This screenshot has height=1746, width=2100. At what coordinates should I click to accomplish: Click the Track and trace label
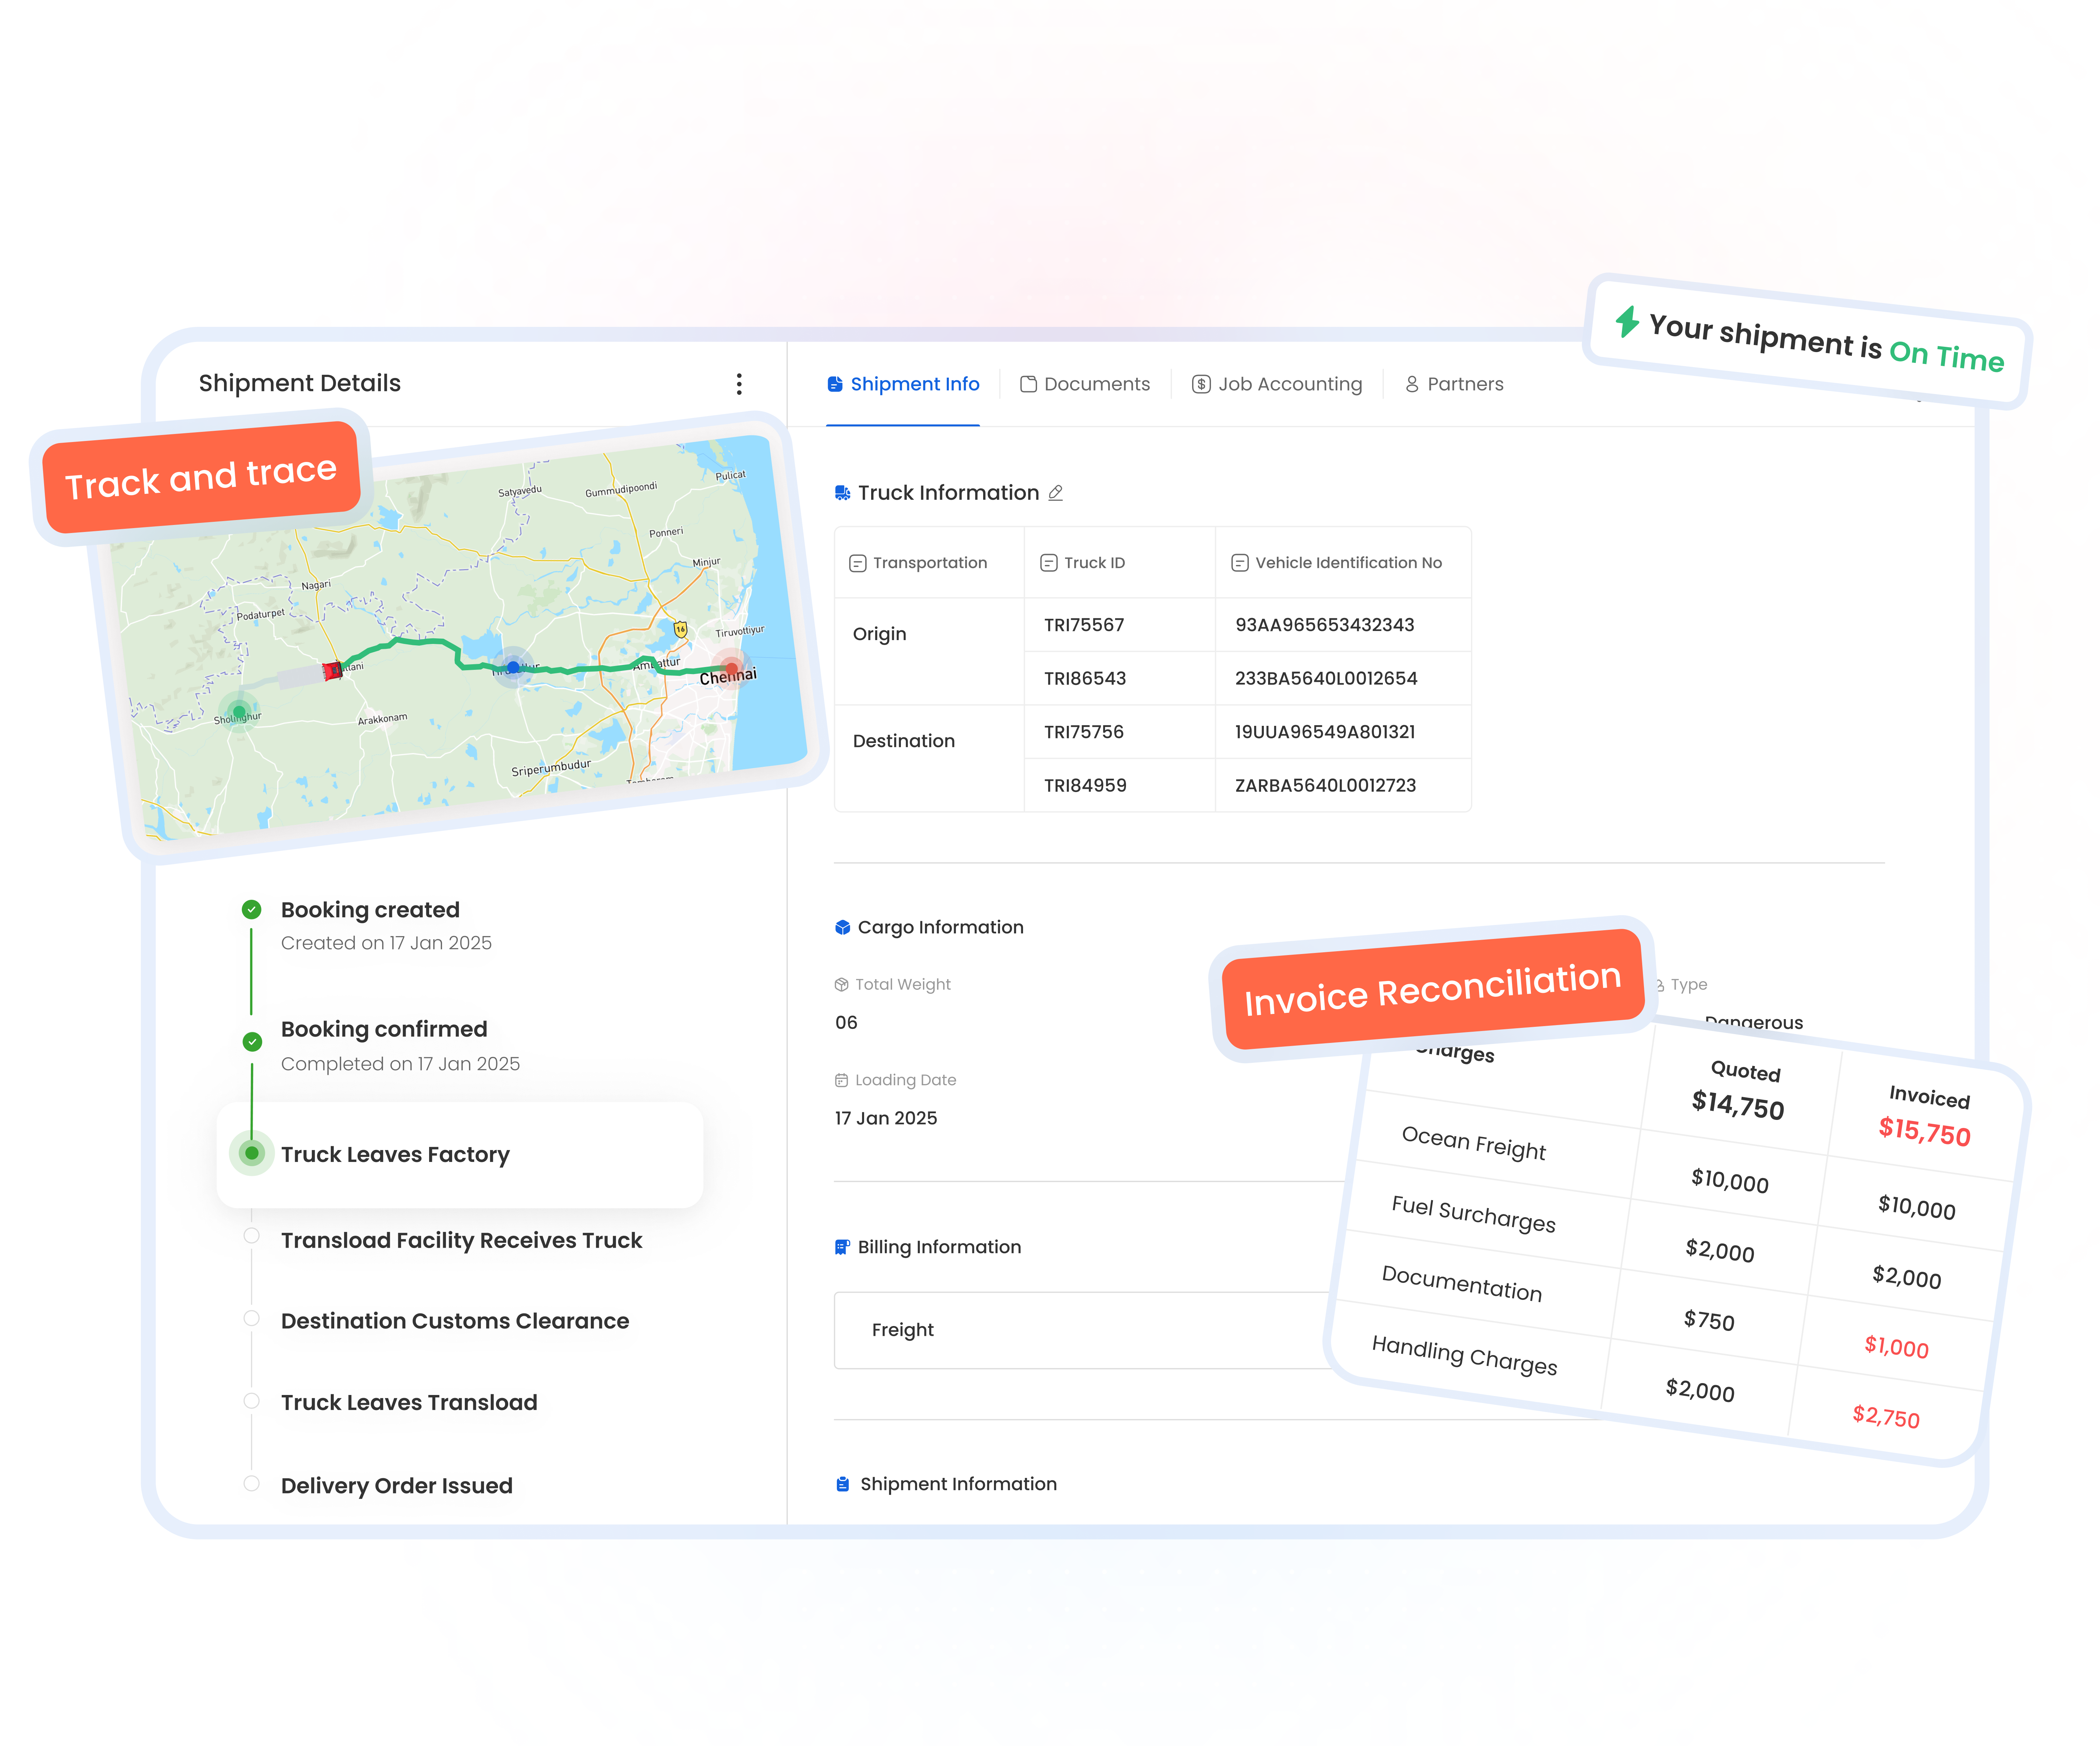(x=201, y=477)
